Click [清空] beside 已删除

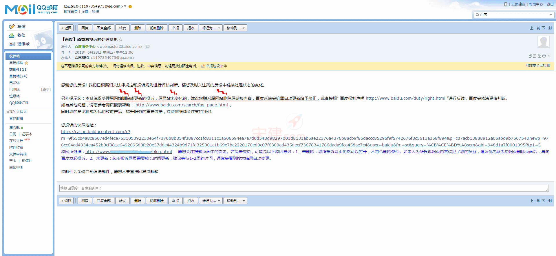(x=46, y=90)
